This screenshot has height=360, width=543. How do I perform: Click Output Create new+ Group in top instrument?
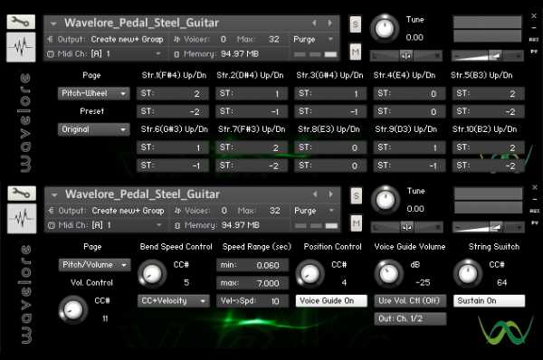[127, 40]
